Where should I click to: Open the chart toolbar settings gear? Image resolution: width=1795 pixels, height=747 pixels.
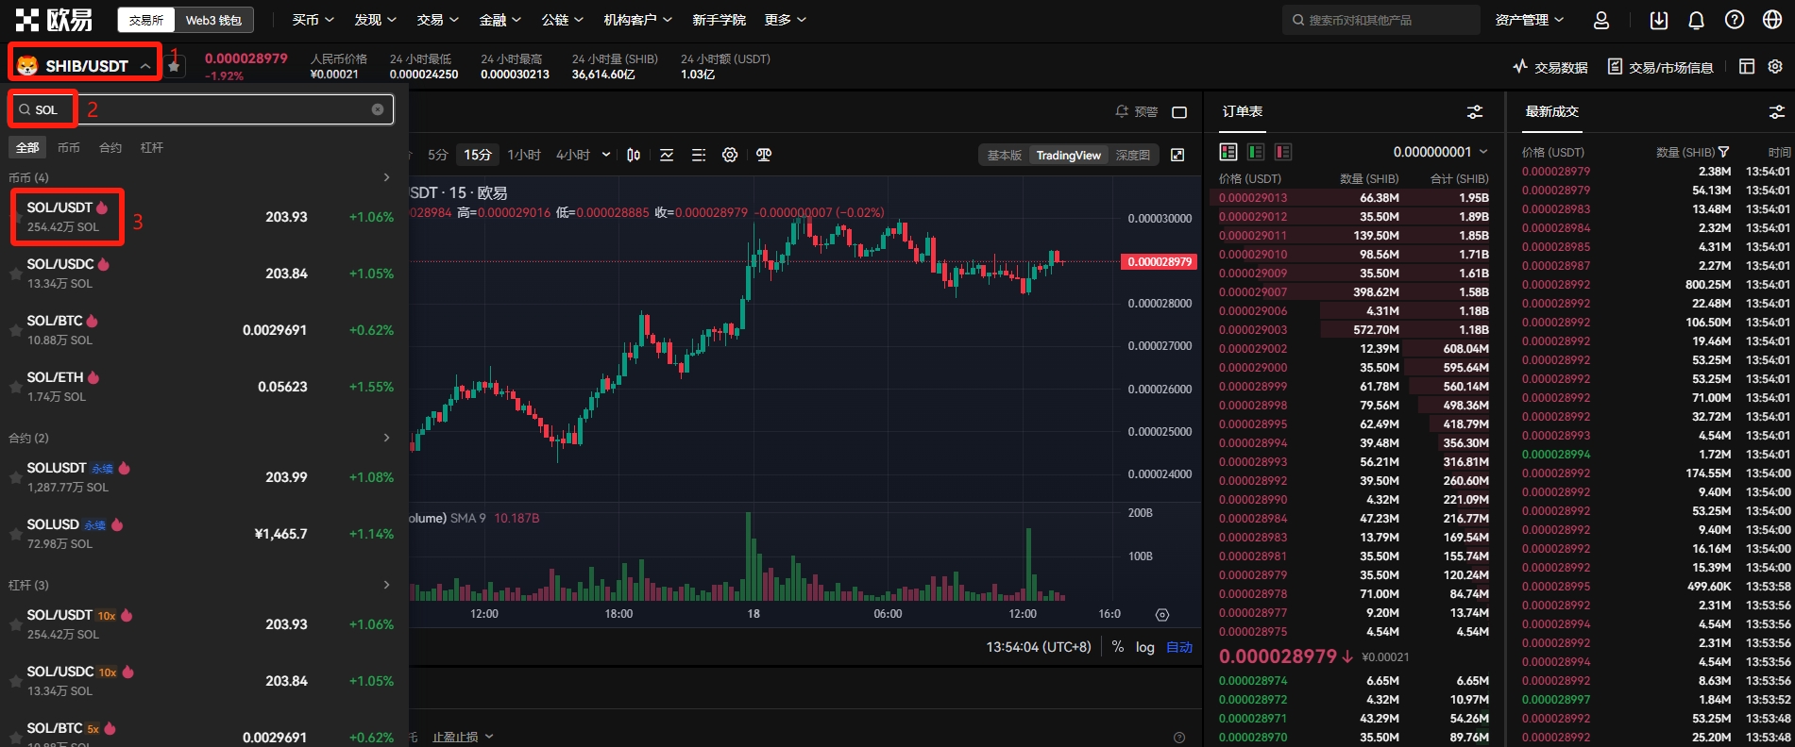(x=730, y=155)
